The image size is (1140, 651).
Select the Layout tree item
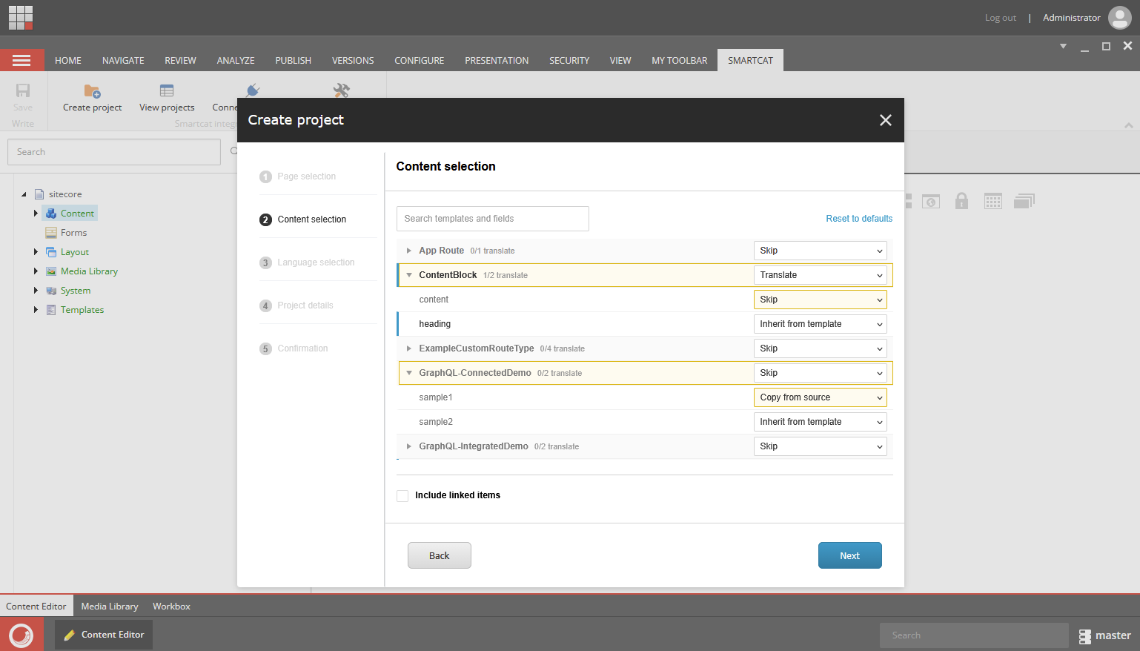tap(74, 252)
